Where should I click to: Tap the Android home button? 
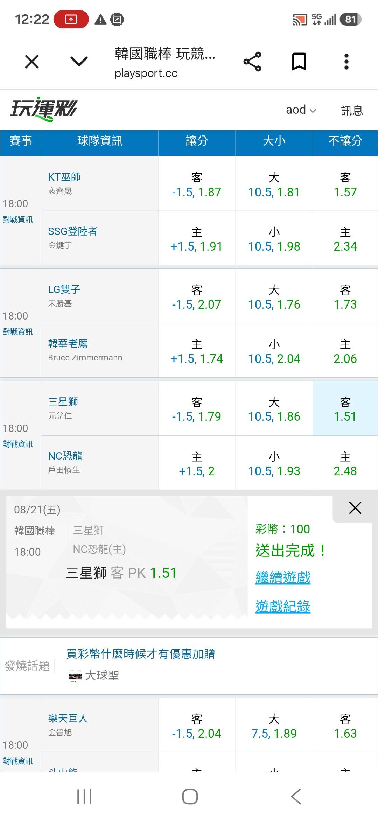pos(190,797)
